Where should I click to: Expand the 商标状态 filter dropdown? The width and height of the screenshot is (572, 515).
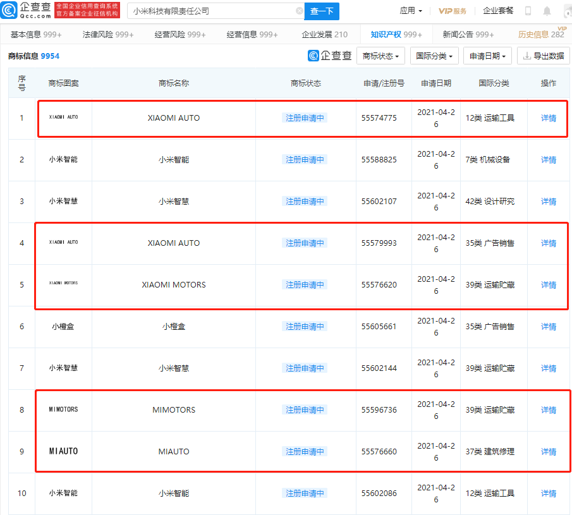[x=380, y=56]
